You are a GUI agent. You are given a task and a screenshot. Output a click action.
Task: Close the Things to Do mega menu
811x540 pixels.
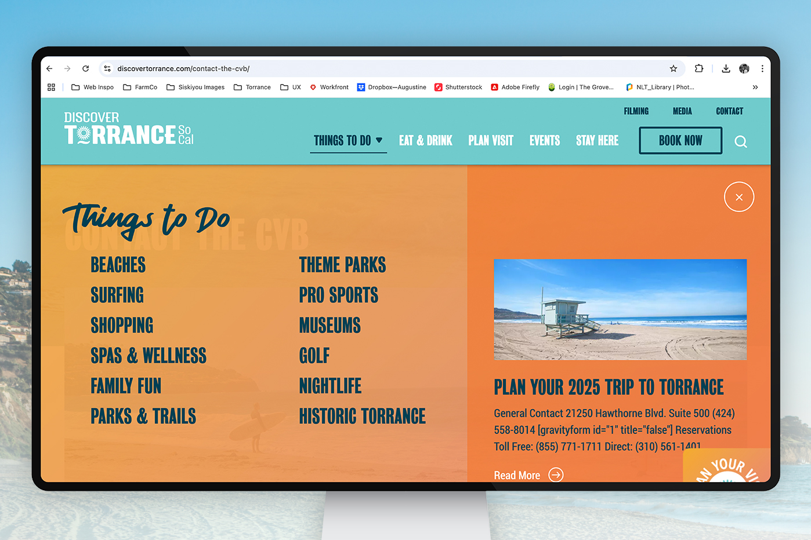tap(738, 197)
